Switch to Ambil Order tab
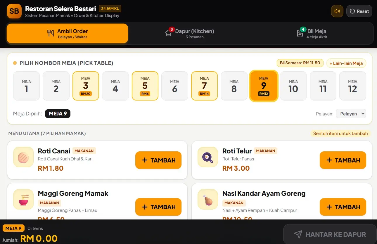This screenshot has height=244, width=377. (x=67, y=33)
